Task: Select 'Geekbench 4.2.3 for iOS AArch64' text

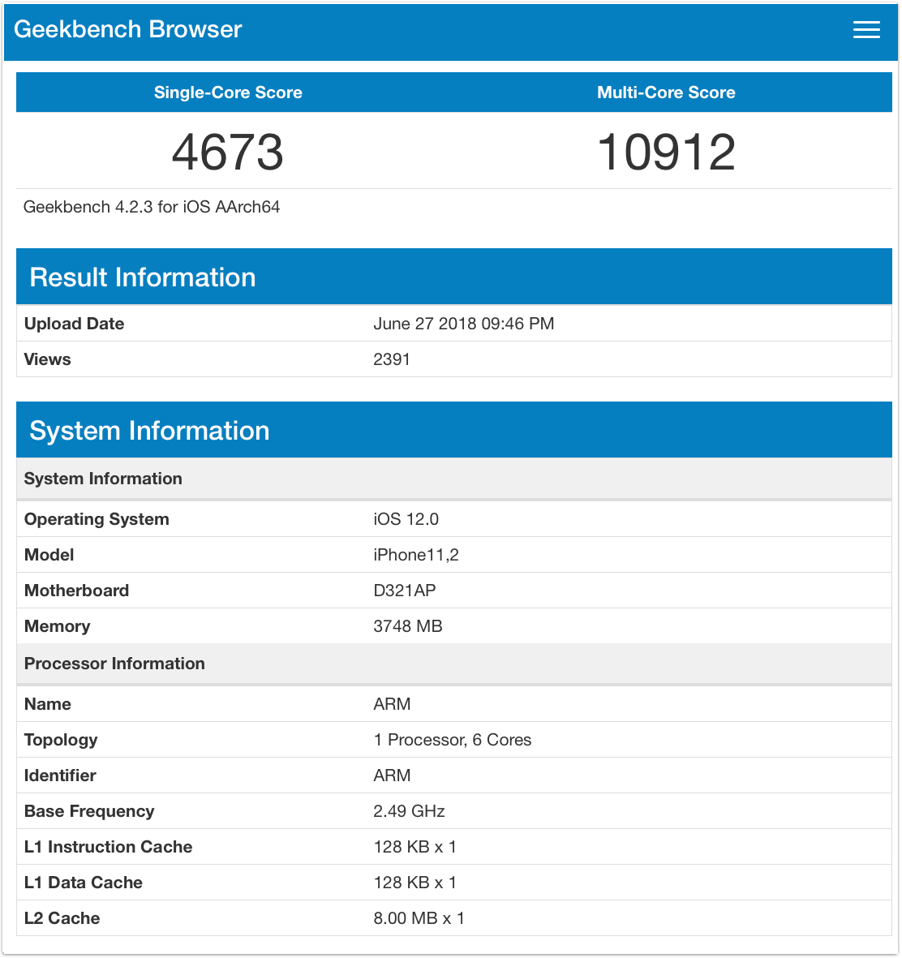Action: pos(152,207)
